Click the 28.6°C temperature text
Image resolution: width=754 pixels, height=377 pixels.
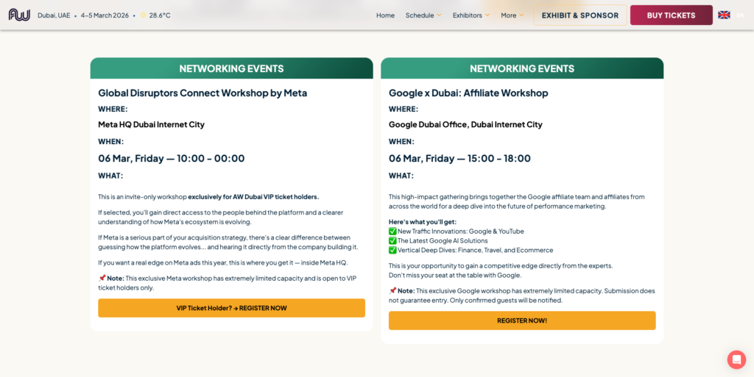point(160,15)
